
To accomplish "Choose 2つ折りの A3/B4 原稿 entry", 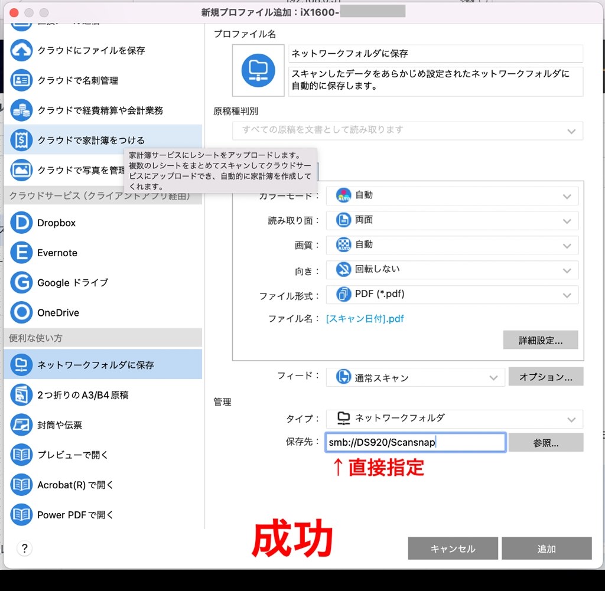I will tap(103, 395).
